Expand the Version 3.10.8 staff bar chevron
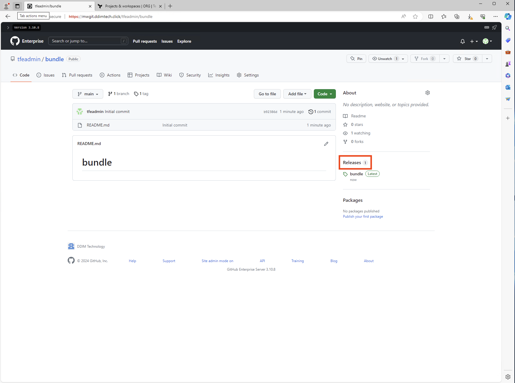The width and height of the screenshot is (515, 383). coord(8,28)
